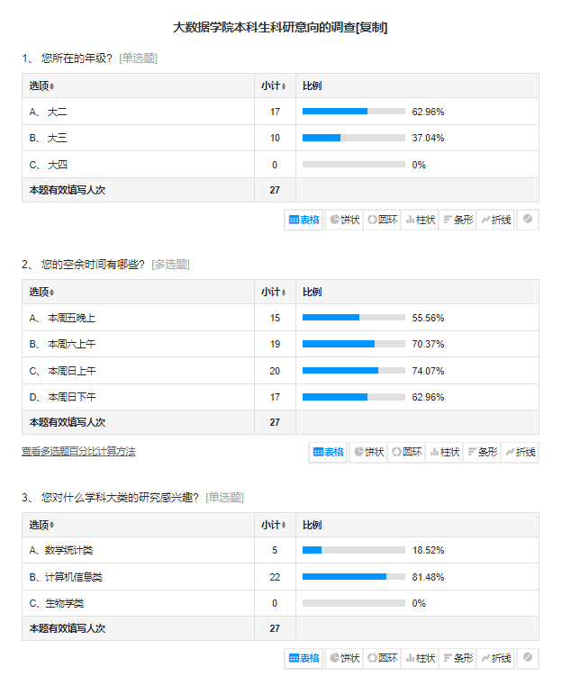This screenshot has height=685, width=562.
Task: Select 饼状 pie chart for question 3
Action: click(344, 658)
